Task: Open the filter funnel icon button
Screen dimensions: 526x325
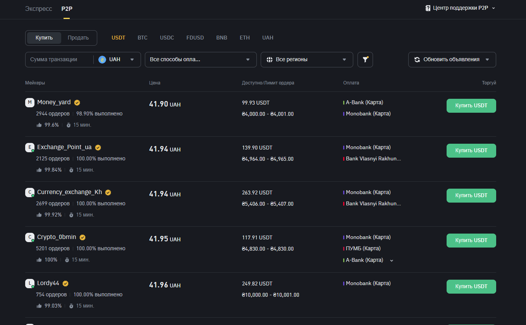Action: click(x=365, y=60)
